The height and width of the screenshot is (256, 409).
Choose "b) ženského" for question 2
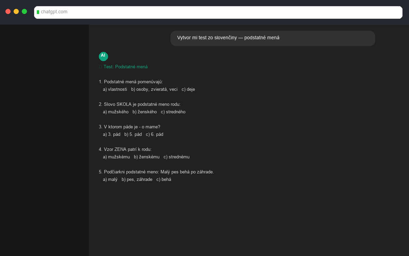[145, 112]
